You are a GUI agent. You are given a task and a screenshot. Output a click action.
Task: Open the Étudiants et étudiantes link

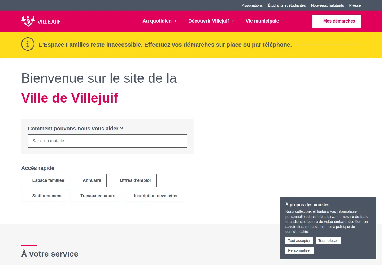(287, 5)
